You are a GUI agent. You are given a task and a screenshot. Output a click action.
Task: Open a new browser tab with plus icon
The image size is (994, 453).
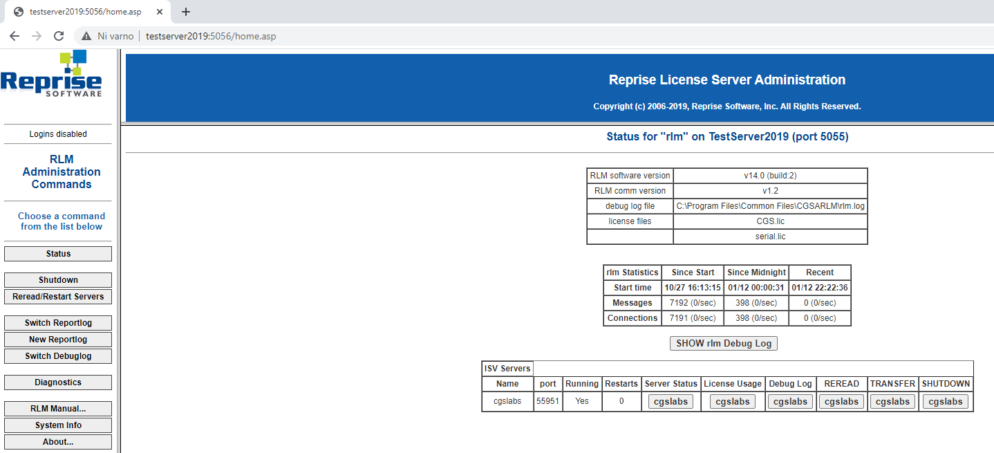click(185, 12)
